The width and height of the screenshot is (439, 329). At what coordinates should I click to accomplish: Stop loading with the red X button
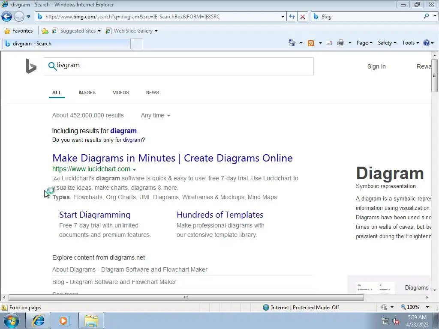(303, 17)
